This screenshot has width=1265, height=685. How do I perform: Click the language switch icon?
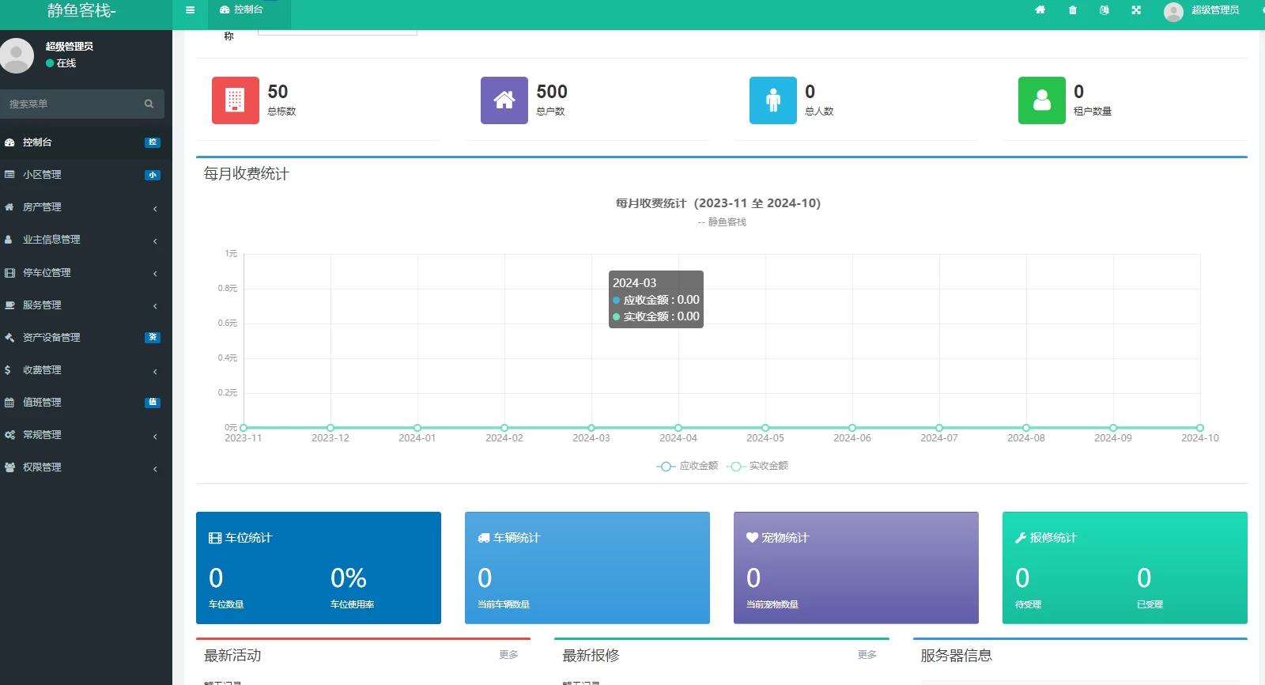pyautogui.click(x=1105, y=10)
